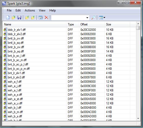Viewport: 143px width, 128px height.
Task: Select the file name exh_a_s.dff
Action: [15, 95]
